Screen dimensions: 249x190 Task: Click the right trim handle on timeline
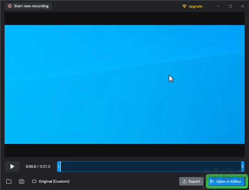(242, 166)
